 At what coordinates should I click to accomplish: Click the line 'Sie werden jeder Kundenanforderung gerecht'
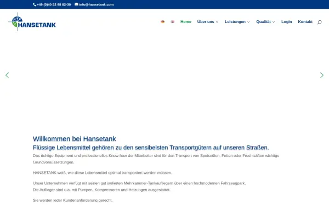[72, 201]
